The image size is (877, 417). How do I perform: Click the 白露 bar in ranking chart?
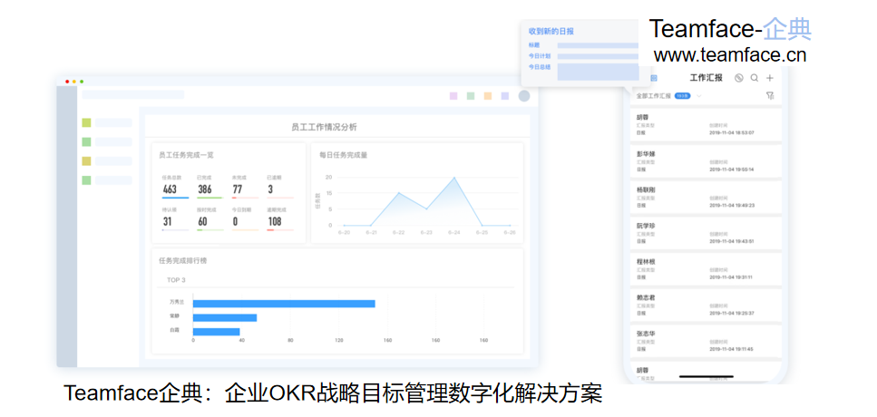coord(217,332)
